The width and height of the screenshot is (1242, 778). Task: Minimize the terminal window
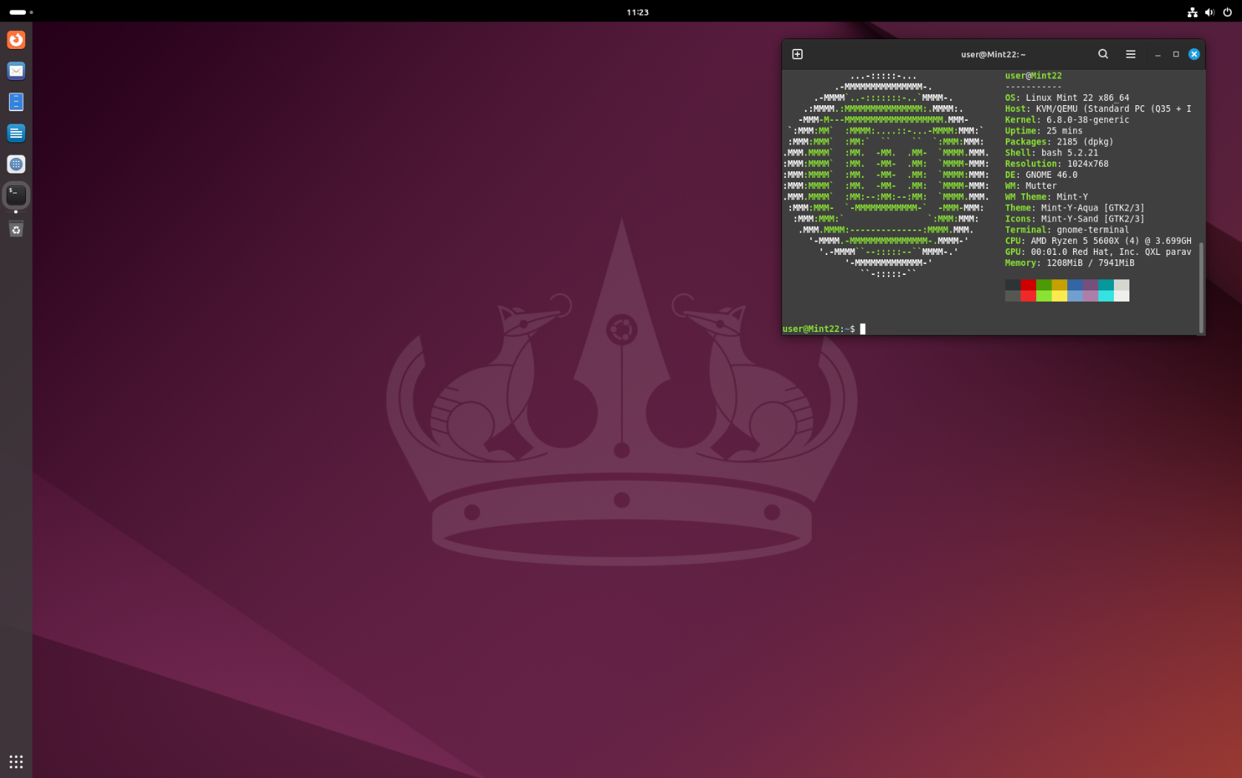[1158, 54]
